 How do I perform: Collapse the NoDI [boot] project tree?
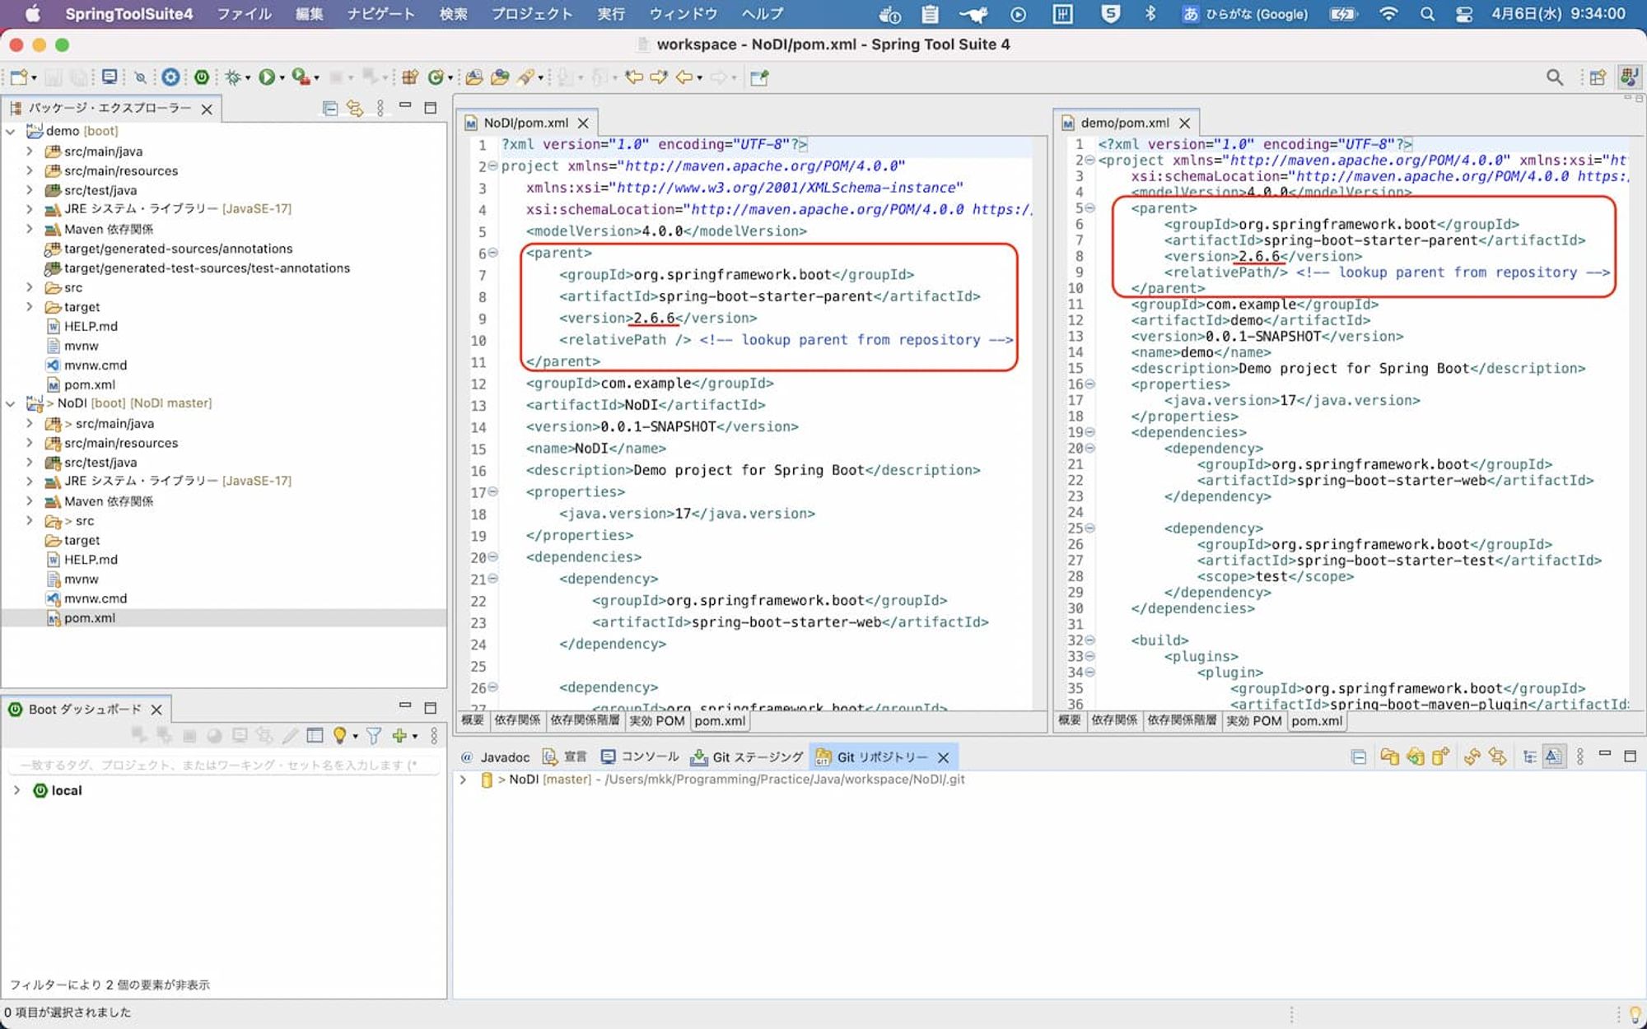(x=12, y=403)
